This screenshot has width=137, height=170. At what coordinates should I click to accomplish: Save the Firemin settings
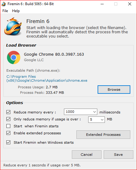pyautogui.click(x=119, y=155)
